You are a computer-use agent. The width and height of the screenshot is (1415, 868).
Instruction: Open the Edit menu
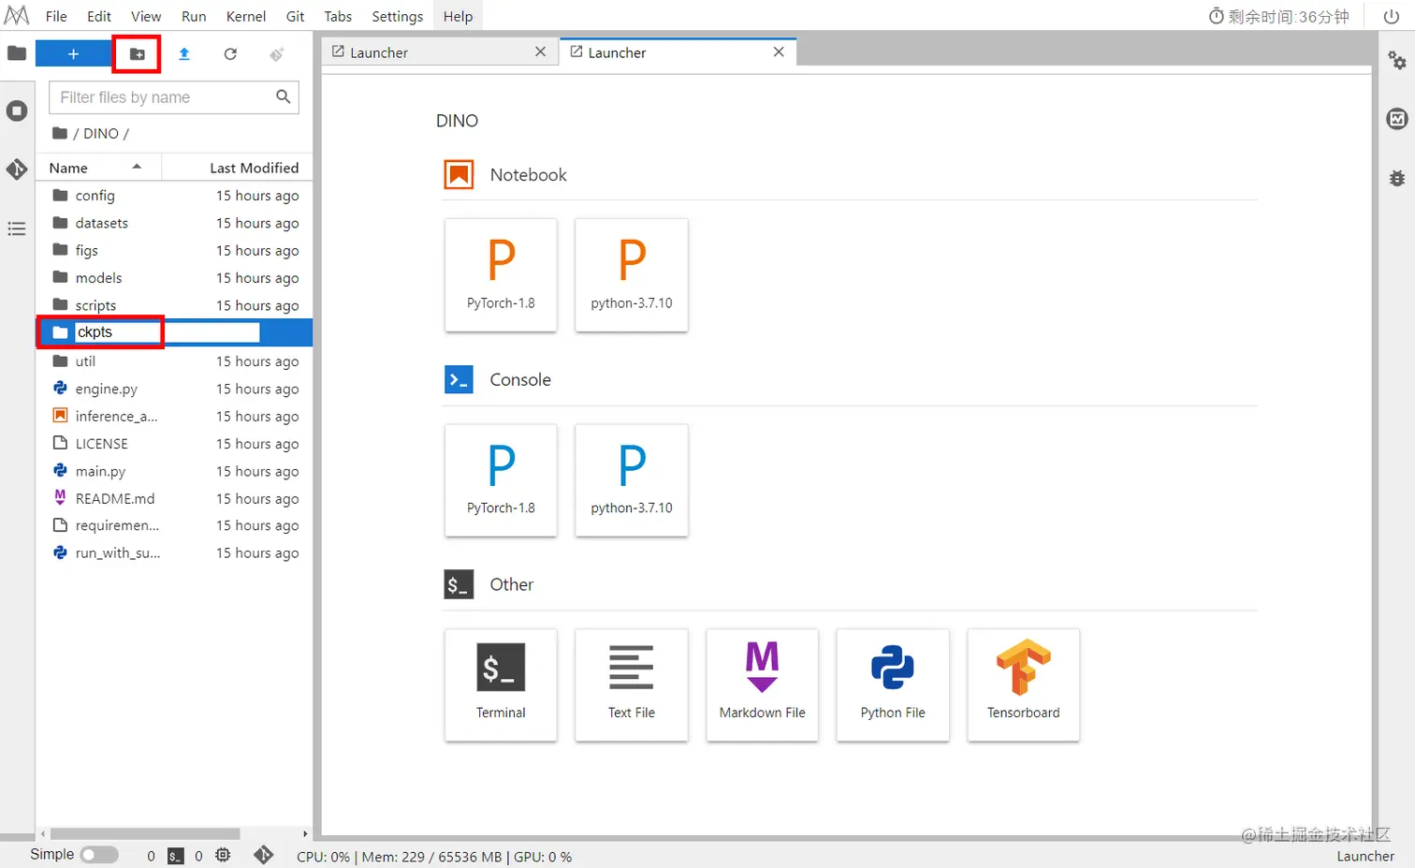pos(99,16)
